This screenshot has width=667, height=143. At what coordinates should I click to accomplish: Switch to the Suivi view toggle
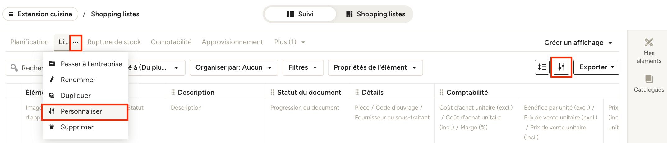[300, 14]
